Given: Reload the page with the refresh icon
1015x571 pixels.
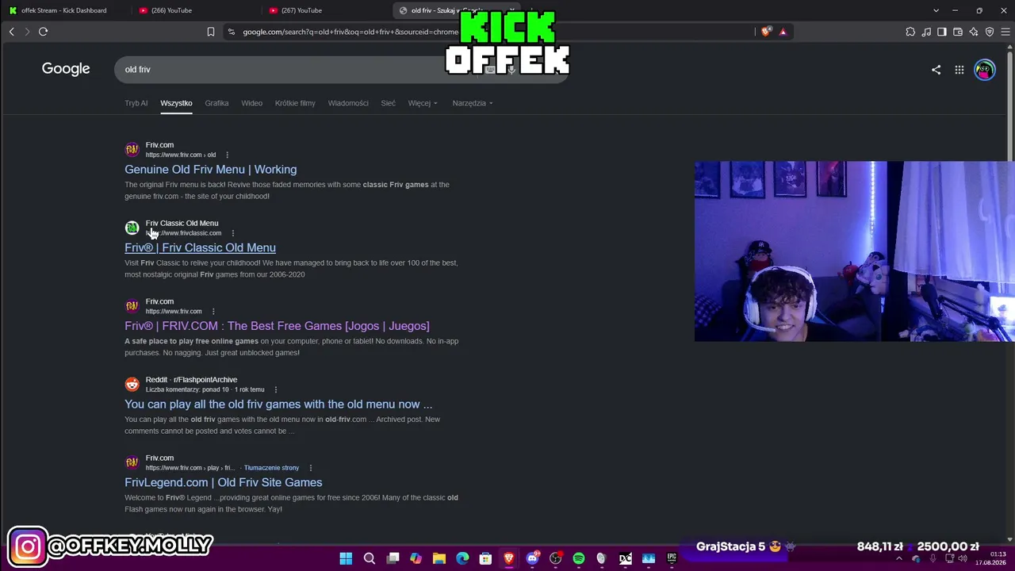Looking at the screenshot, I should click(x=44, y=32).
